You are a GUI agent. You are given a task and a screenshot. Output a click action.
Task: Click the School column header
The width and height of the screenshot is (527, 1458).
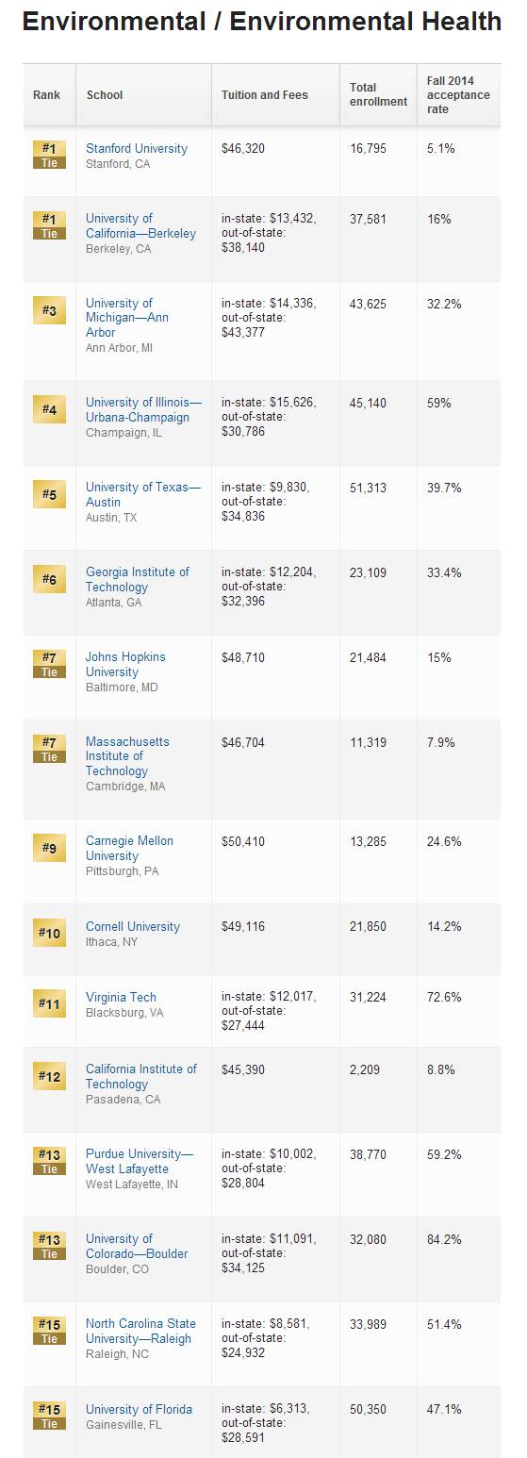point(105,95)
